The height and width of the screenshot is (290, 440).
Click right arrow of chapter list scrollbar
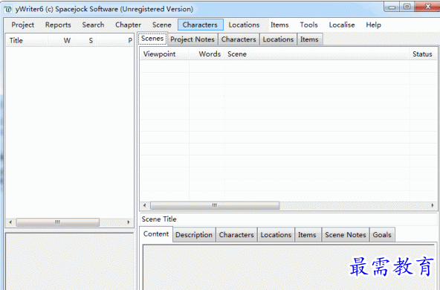click(129, 222)
